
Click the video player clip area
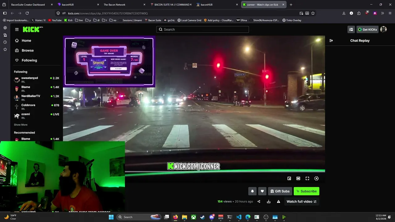click(x=194, y=104)
